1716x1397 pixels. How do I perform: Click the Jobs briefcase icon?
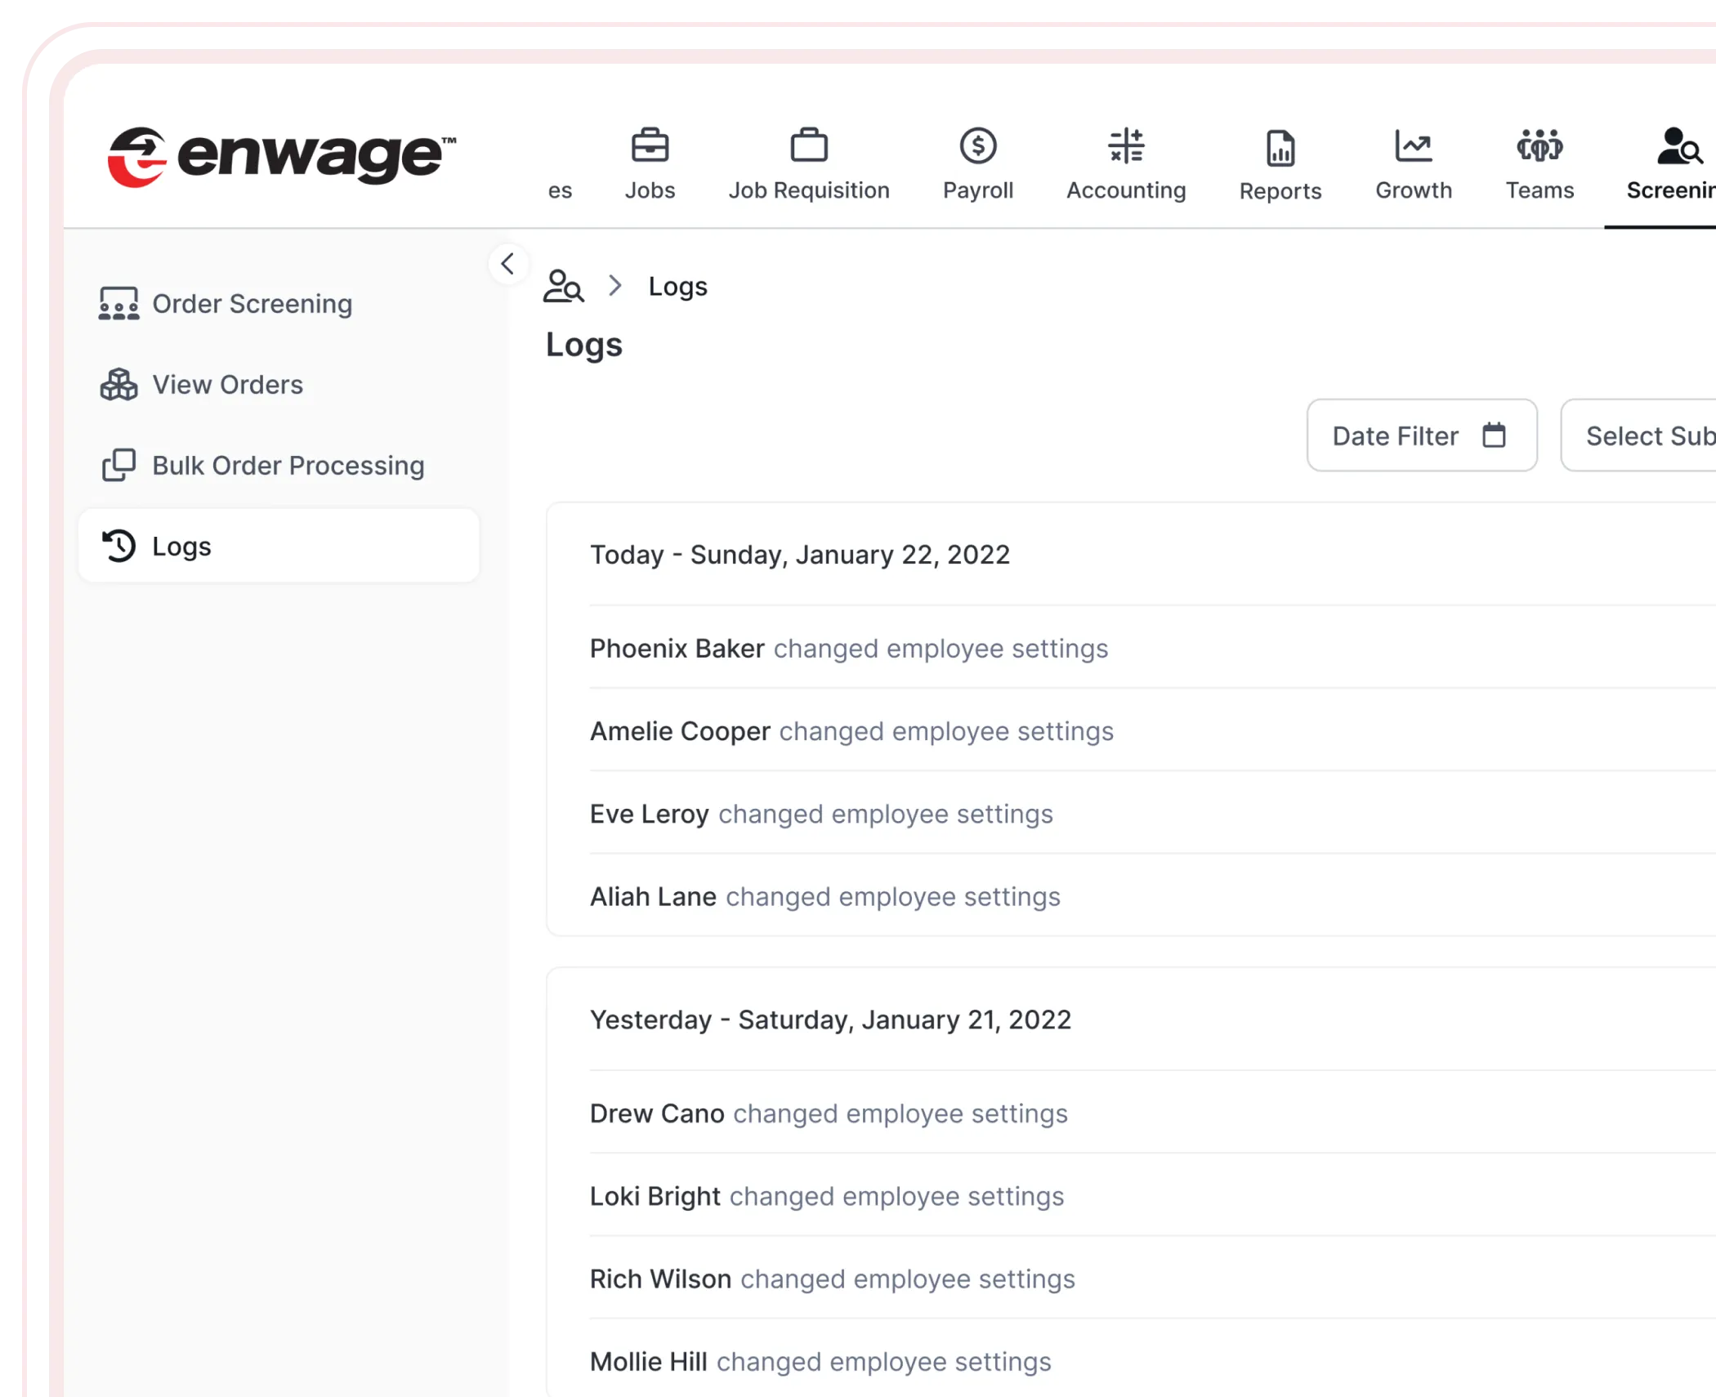point(650,147)
